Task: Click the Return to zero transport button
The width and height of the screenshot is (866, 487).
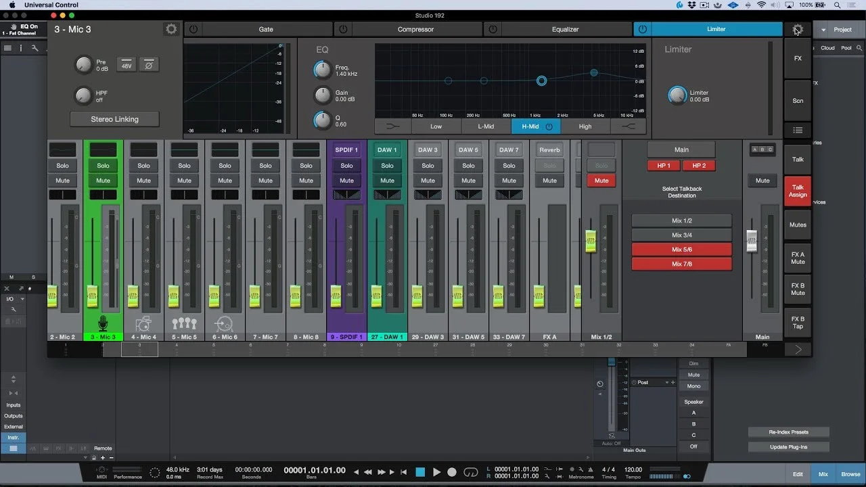Action: [x=403, y=472]
